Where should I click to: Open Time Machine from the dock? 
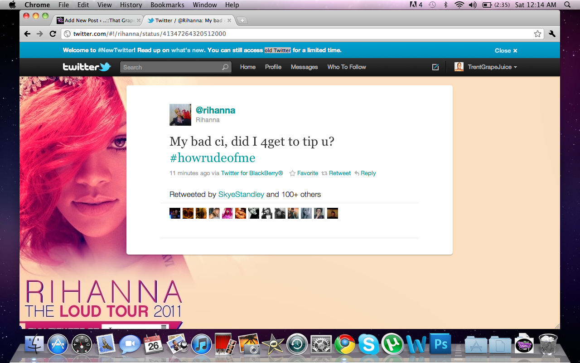pos(297,345)
